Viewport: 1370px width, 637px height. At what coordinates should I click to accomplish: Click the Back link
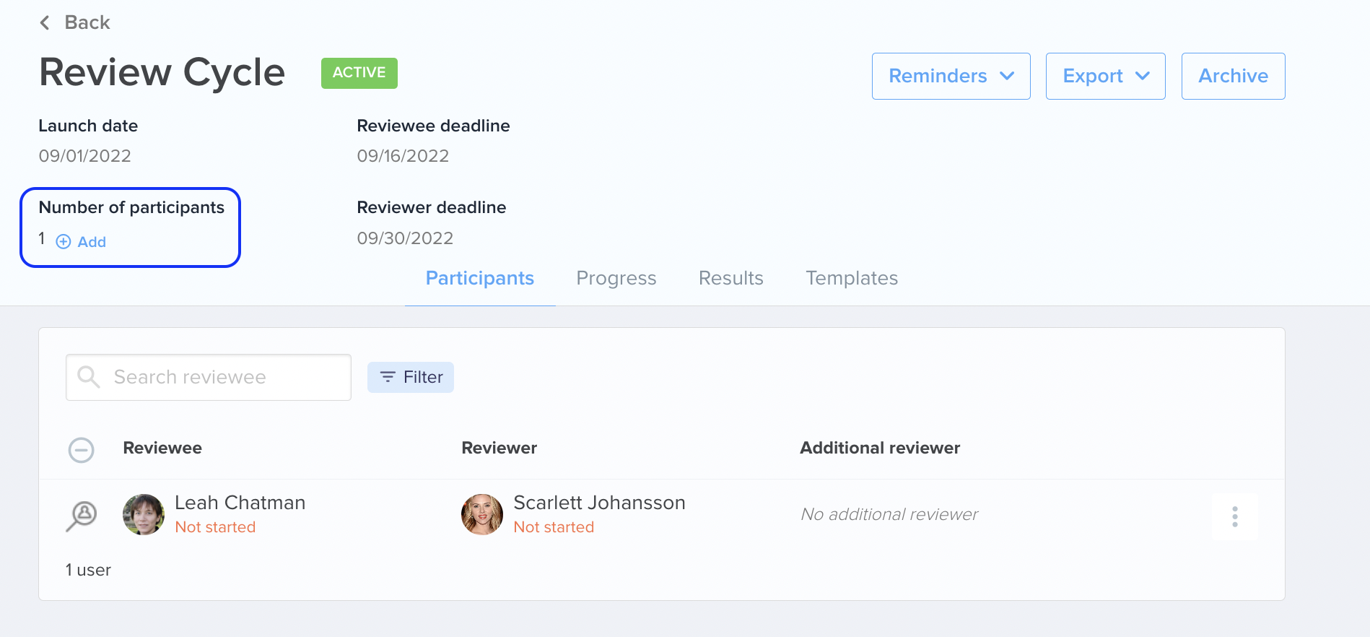pyautogui.click(x=74, y=22)
